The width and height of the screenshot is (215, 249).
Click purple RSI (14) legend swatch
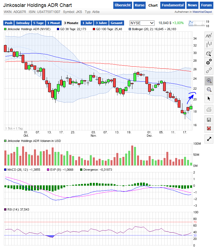[x=5, y=210]
